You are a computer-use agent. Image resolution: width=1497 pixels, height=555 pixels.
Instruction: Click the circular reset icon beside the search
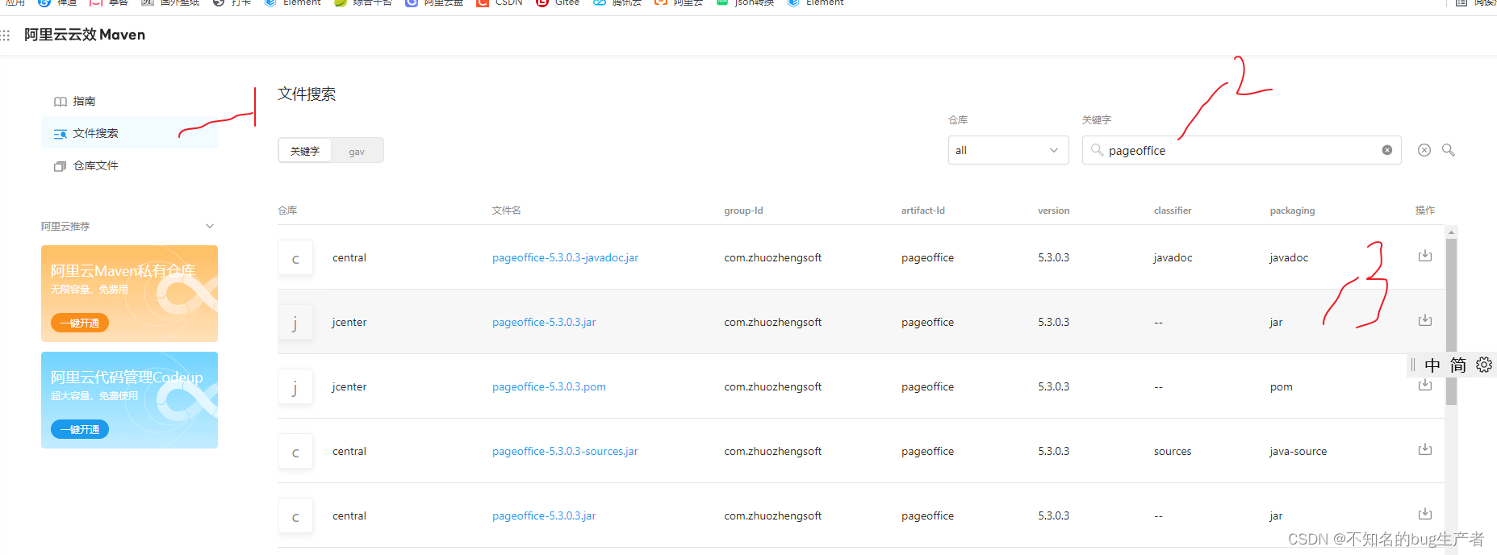tap(1424, 150)
